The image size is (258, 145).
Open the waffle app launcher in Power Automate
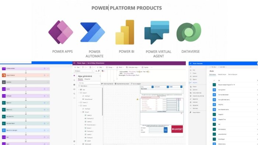coord(191,63)
